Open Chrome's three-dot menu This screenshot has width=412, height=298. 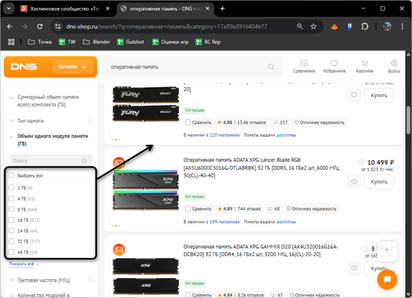coord(402,27)
